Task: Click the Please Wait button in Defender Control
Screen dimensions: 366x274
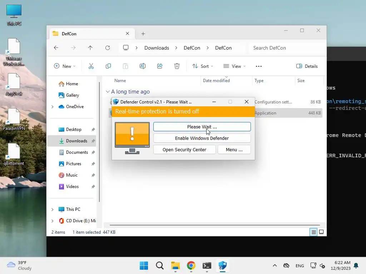Action: tap(202, 127)
